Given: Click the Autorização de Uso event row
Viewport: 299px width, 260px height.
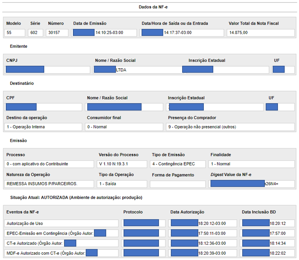Looking at the screenshot, I should [61, 223].
